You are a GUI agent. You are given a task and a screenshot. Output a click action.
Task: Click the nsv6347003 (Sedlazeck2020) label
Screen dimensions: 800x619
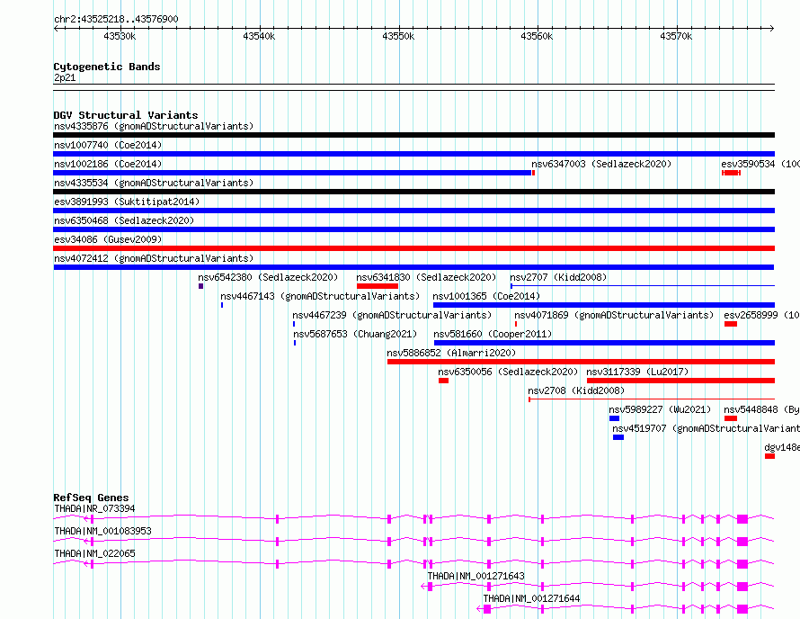point(601,164)
